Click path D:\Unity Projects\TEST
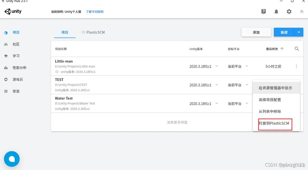The width and height of the screenshot is (308, 170). coord(71,85)
